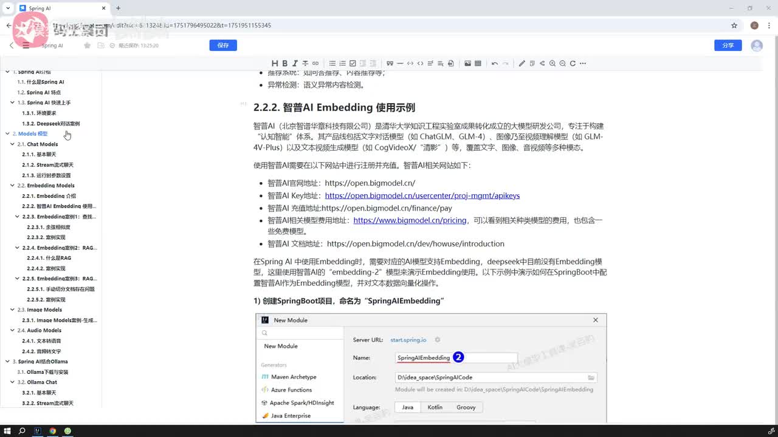Screen dimensions: 778x437
Task: Click the folder icon beside the star
Action: pos(101,46)
